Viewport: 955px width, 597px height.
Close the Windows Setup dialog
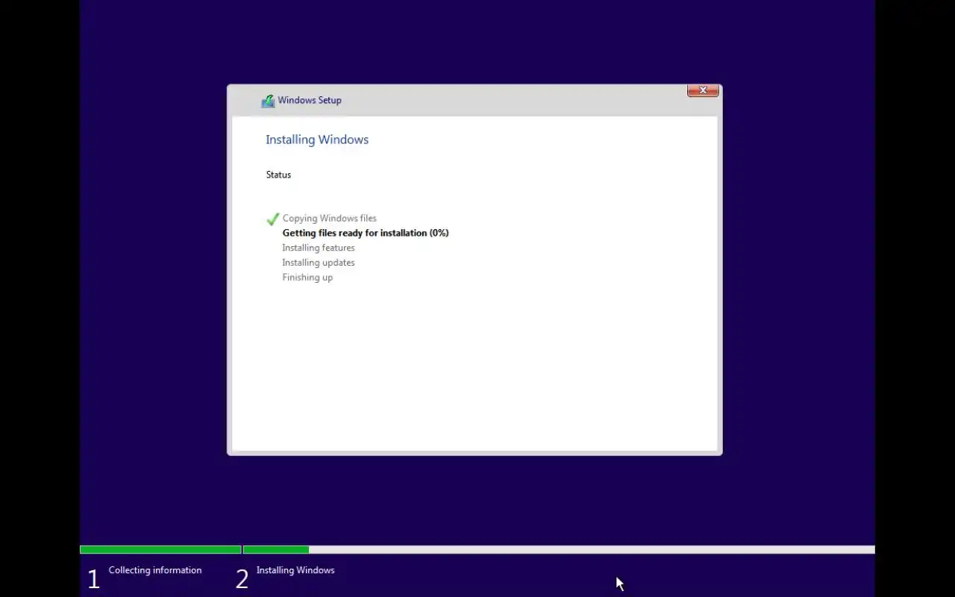click(703, 90)
